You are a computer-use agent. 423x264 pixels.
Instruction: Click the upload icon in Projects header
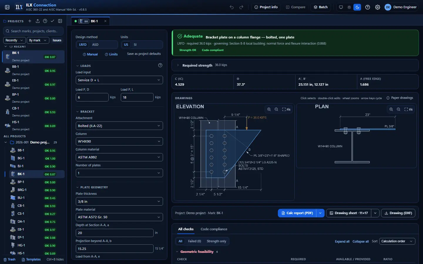pos(38,21)
